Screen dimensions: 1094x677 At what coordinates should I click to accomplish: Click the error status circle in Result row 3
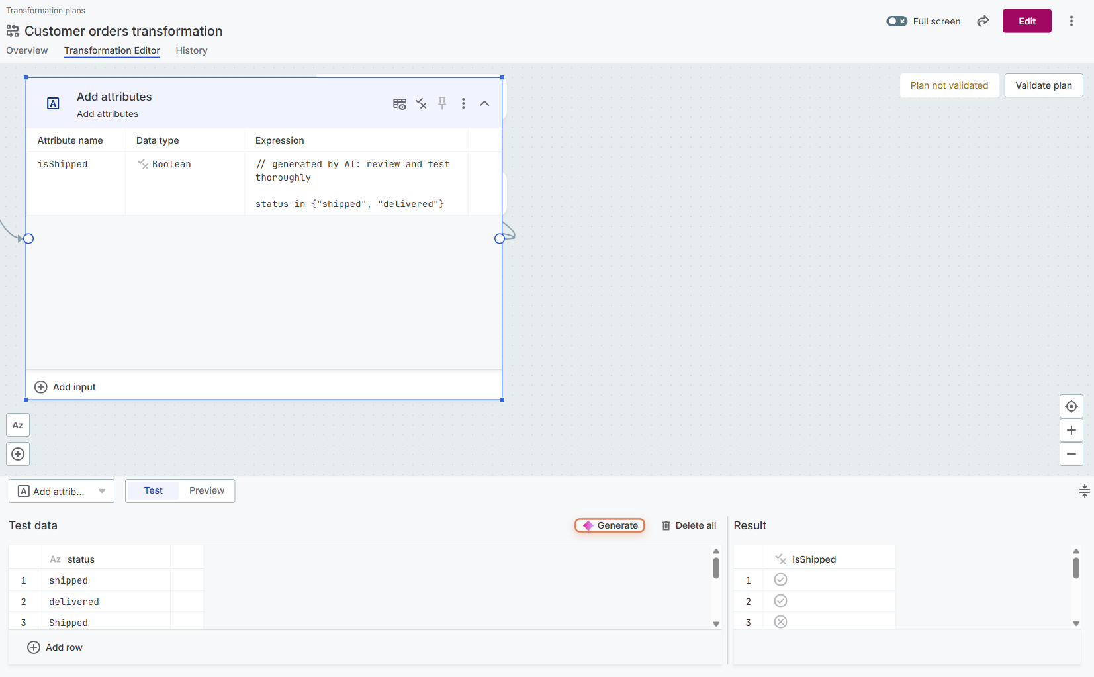pos(780,621)
